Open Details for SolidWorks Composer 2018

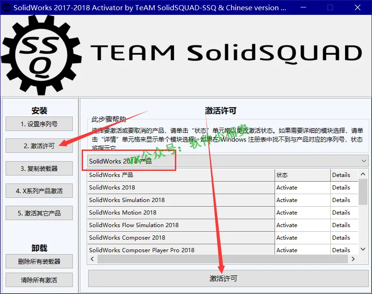click(x=344, y=238)
